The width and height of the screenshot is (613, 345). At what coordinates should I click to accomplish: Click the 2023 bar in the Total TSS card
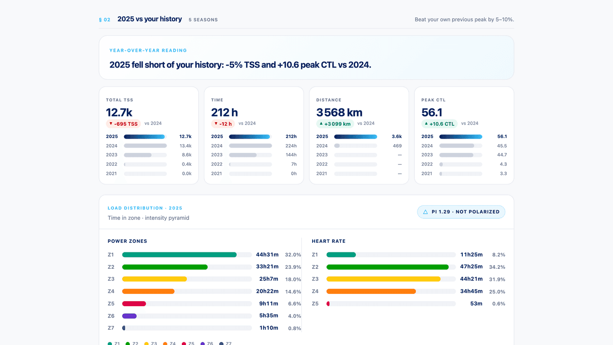pyautogui.click(x=145, y=155)
